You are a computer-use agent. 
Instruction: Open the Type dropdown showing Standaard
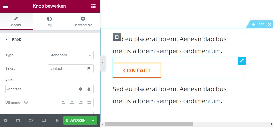tap(70, 55)
